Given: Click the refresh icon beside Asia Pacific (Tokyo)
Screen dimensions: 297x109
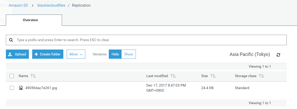Looking at the screenshot, I should 278,55.
